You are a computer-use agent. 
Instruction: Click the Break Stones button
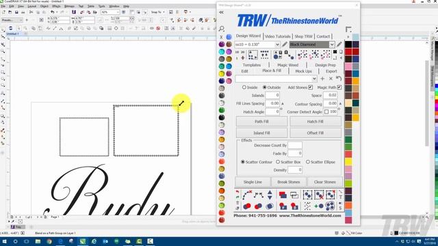[x=289, y=182]
